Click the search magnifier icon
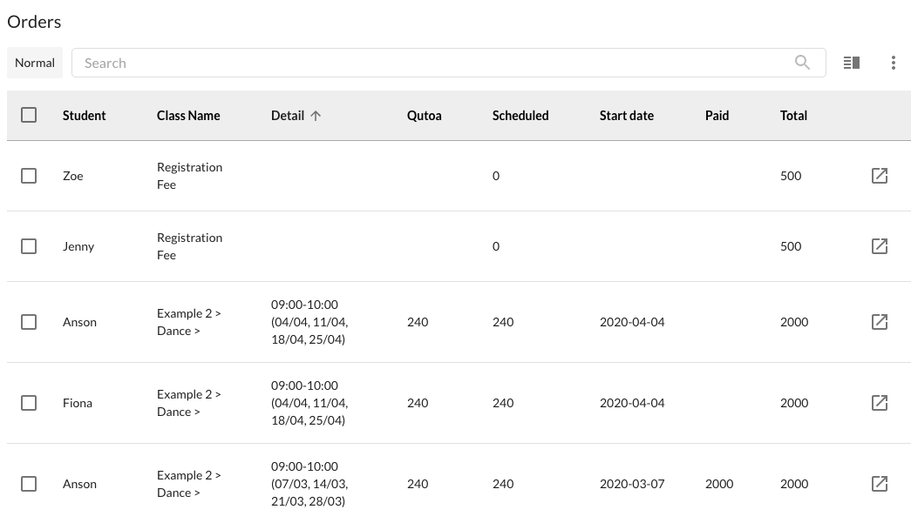Screen dimensions: 911x523 (x=802, y=63)
